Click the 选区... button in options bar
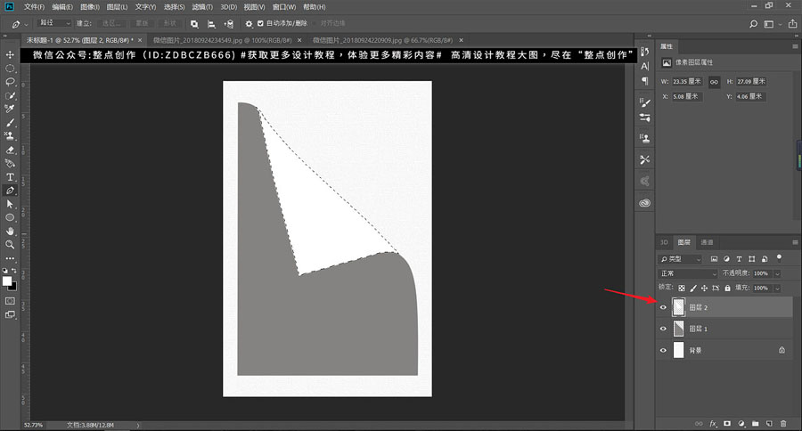Screen dimensions: 802x431 coord(111,23)
